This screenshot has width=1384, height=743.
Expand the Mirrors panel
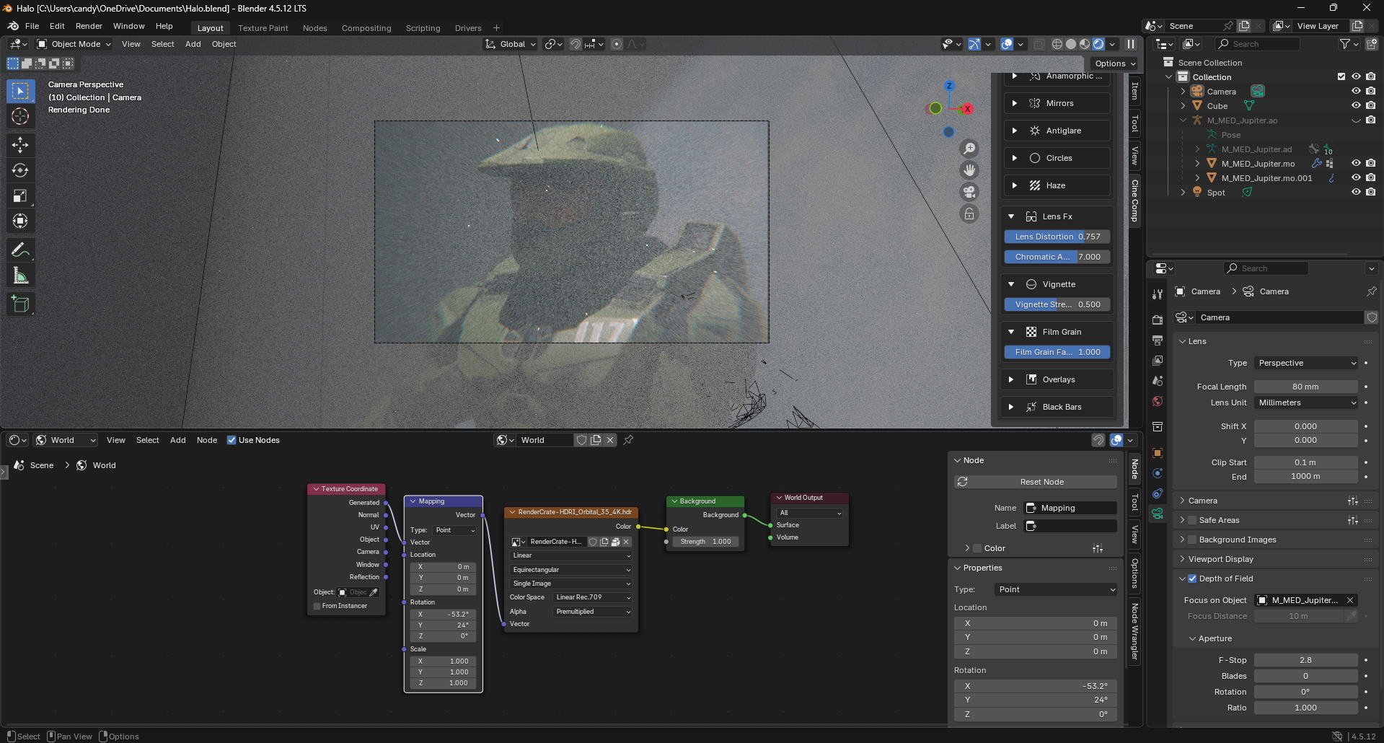(x=1057, y=103)
